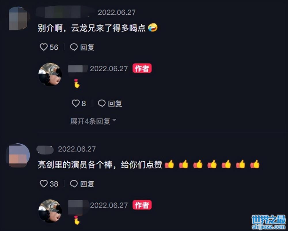This screenshot has height=231, width=288.
Task: Open author's avatar in first reply
Action: click(x=50, y=74)
